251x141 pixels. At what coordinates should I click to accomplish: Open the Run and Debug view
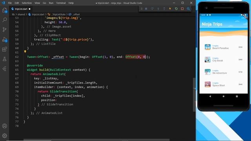pos(4,40)
